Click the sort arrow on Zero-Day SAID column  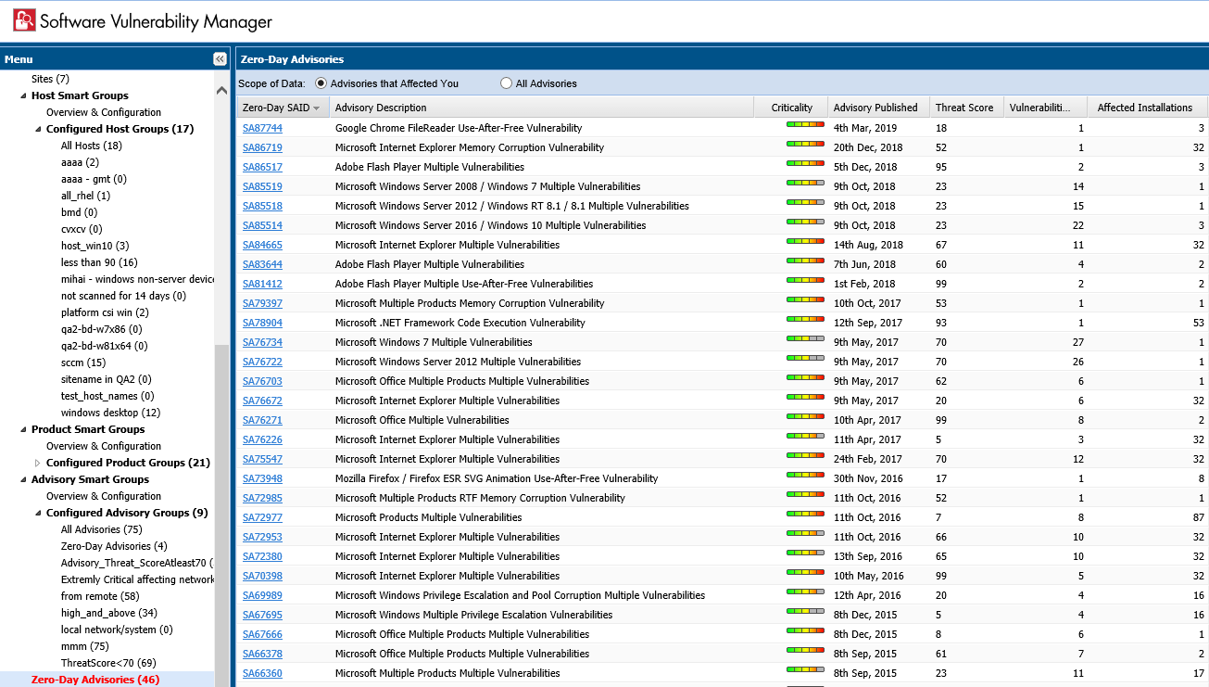click(317, 108)
